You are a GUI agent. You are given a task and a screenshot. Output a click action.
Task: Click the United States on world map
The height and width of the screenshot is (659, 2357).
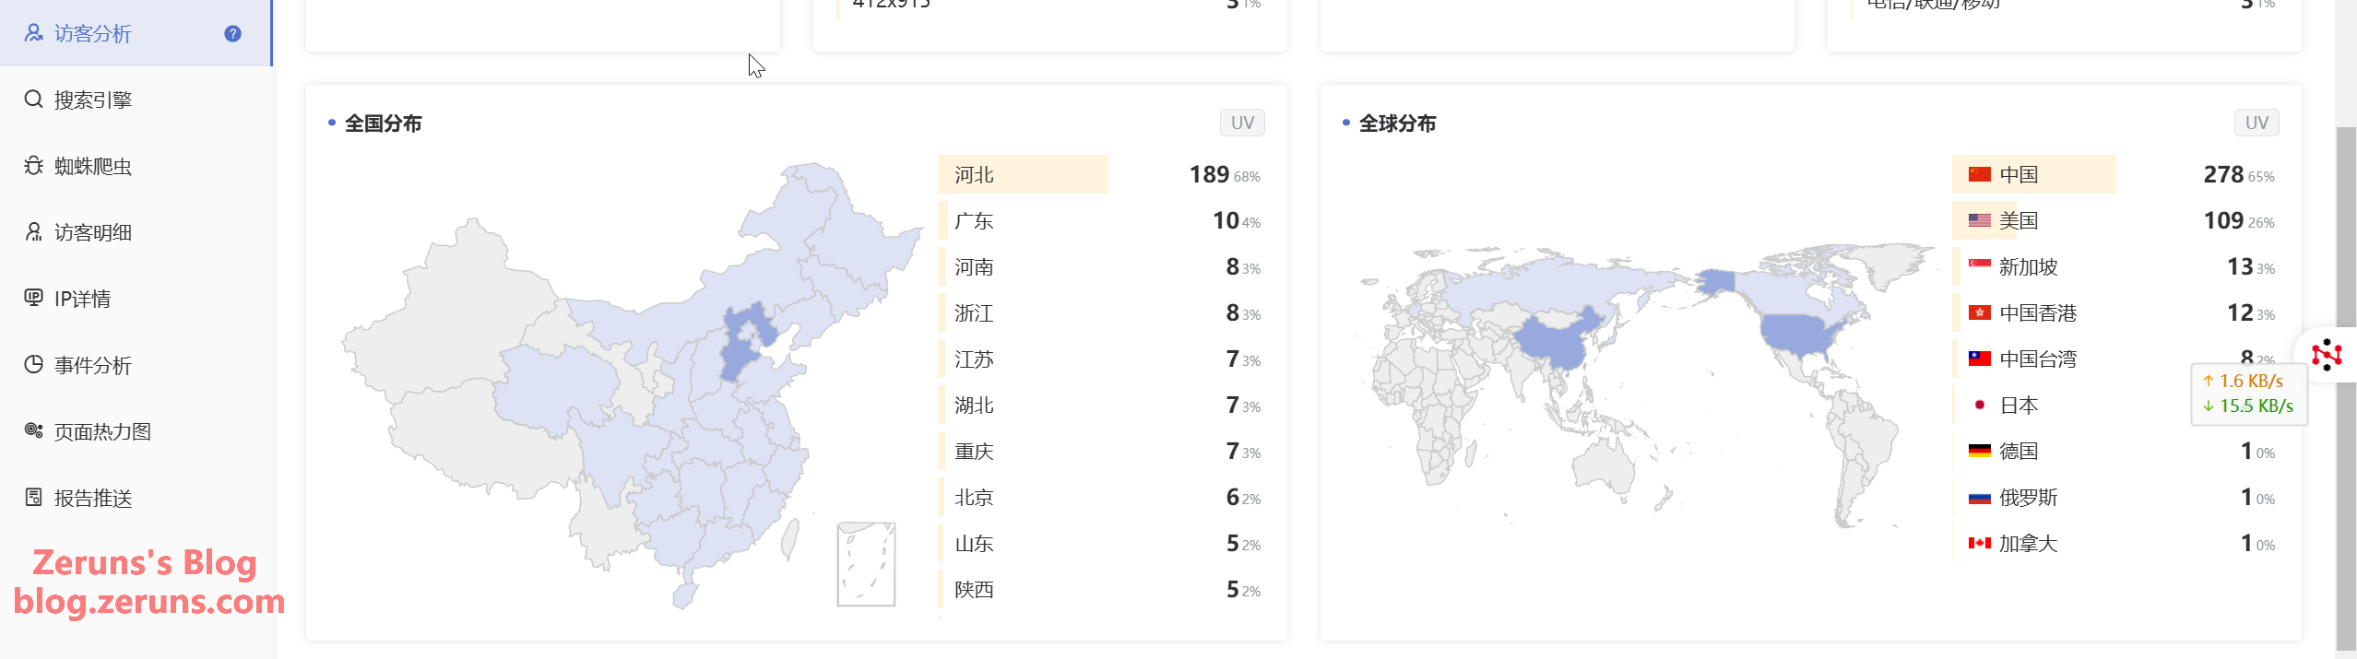click(x=1803, y=335)
